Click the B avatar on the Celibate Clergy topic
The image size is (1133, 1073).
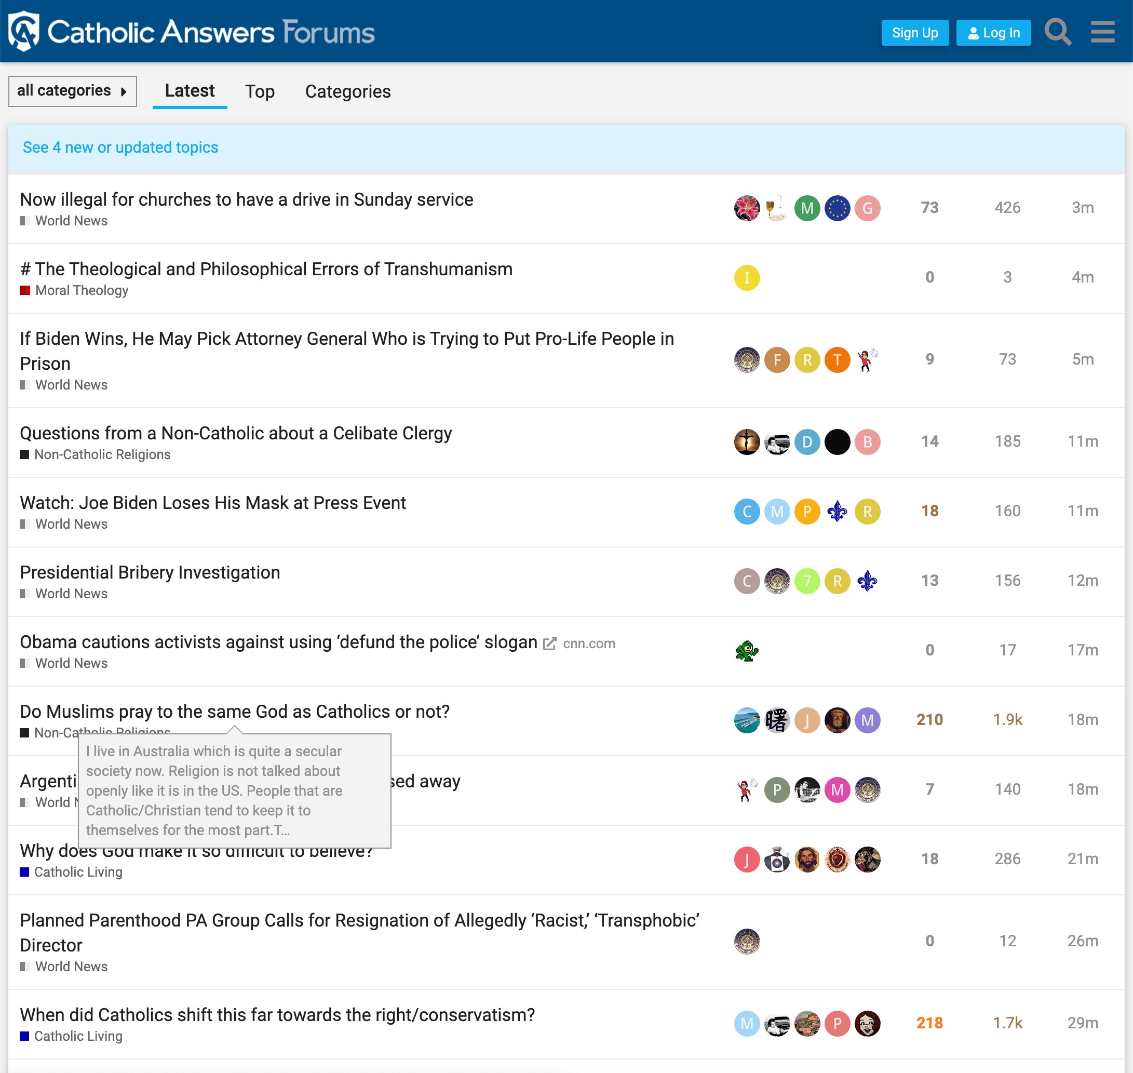pyautogui.click(x=868, y=441)
